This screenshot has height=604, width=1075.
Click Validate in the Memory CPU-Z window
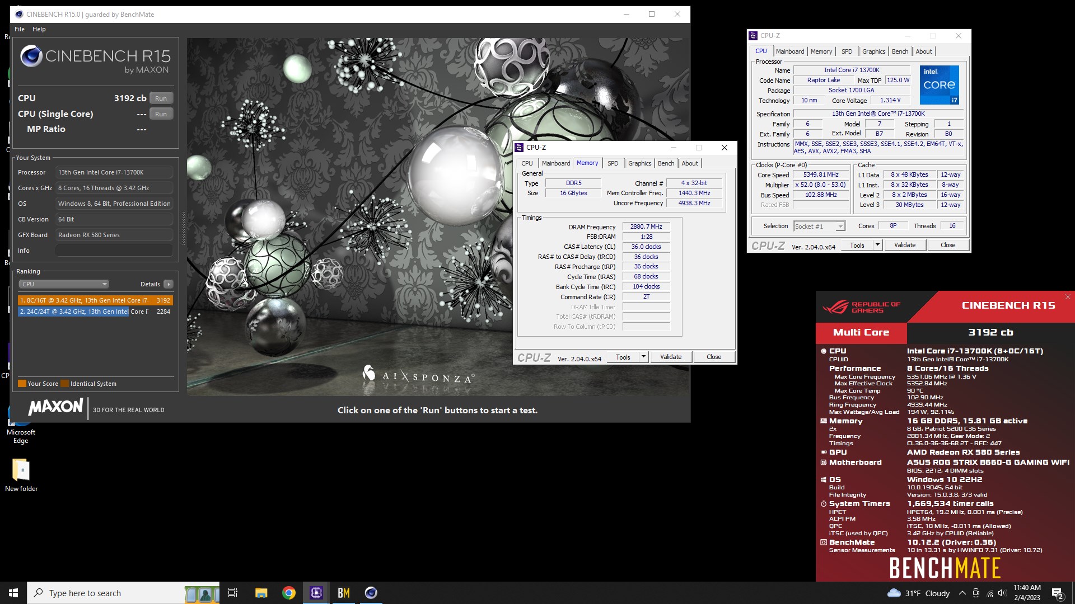(x=671, y=357)
